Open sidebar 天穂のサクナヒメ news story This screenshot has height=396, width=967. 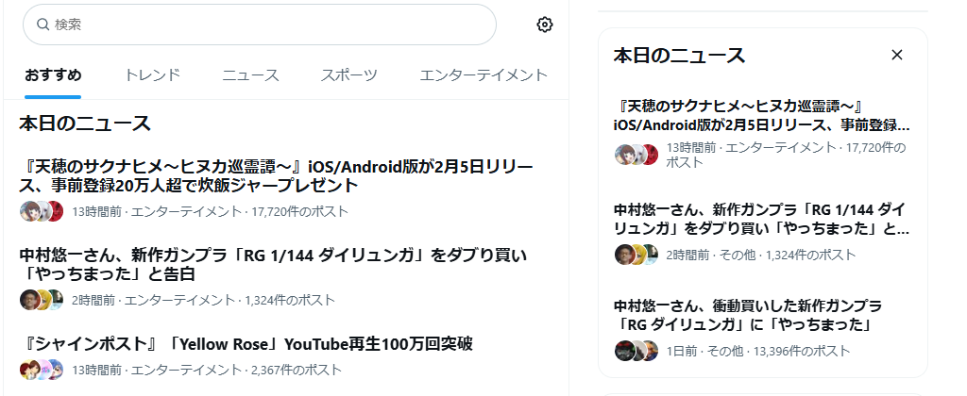coord(761,115)
